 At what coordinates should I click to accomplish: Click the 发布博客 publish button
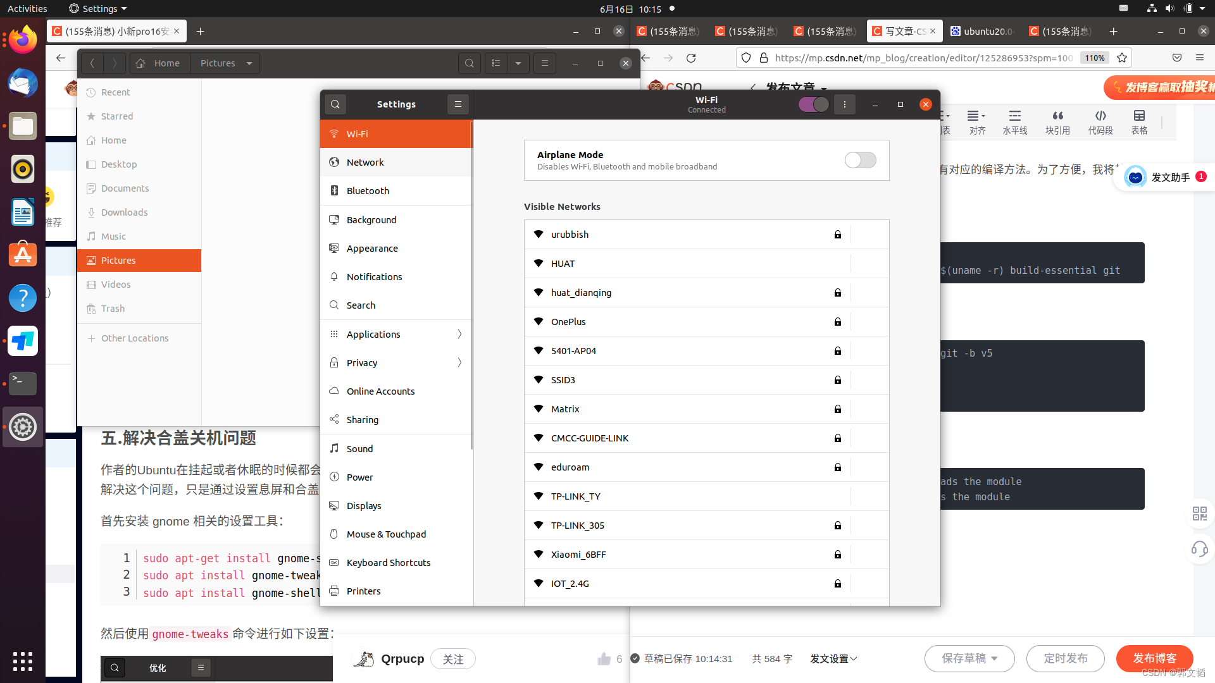pyautogui.click(x=1154, y=658)
